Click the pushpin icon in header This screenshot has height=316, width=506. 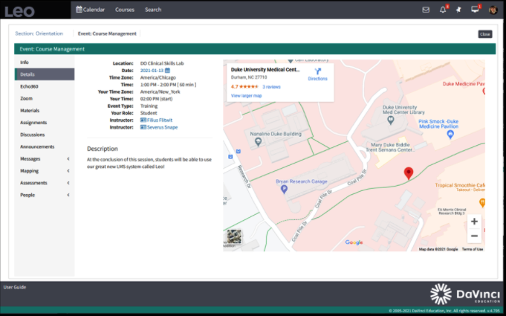(458, 10)
